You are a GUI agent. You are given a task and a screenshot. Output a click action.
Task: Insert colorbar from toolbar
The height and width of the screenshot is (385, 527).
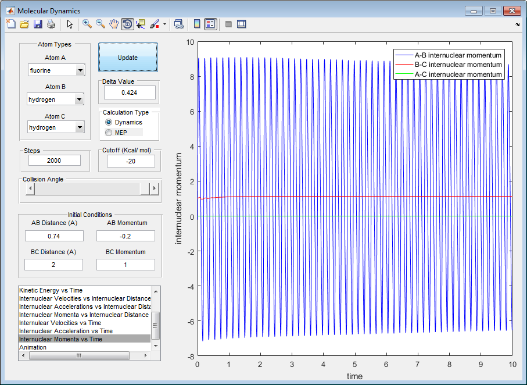click(197, 24)
